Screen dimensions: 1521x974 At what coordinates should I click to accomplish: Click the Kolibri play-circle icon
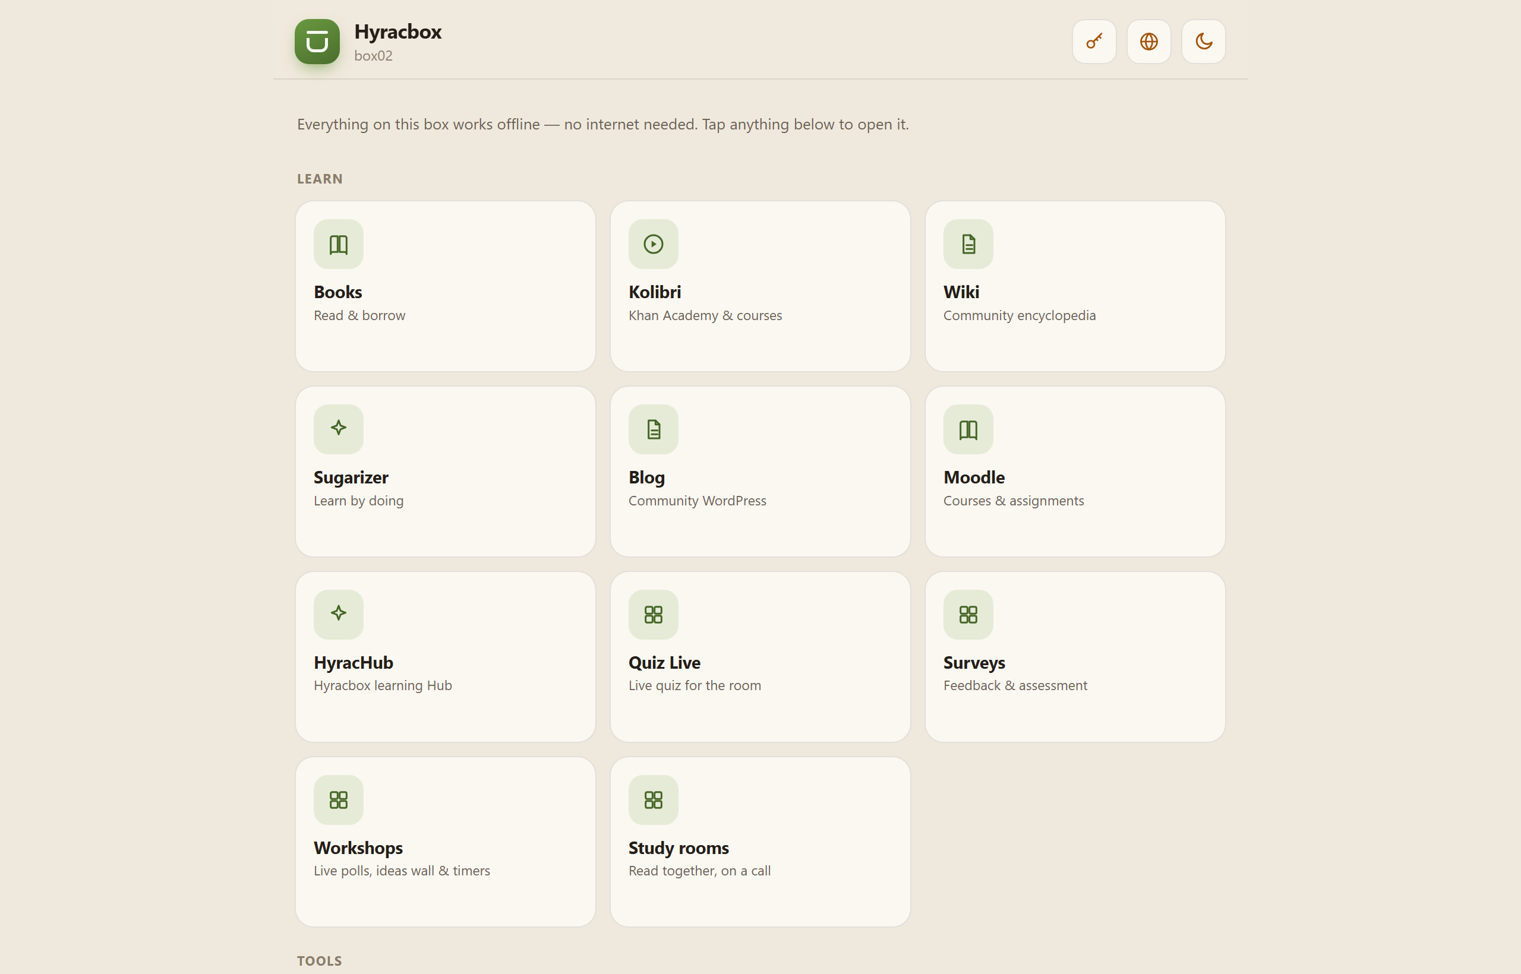tap(654, 244)
